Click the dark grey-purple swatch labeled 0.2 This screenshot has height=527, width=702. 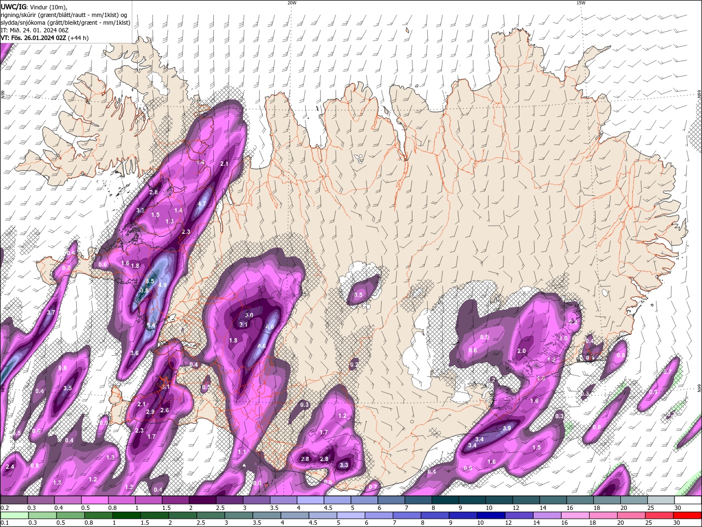click(x=14, y=500)
